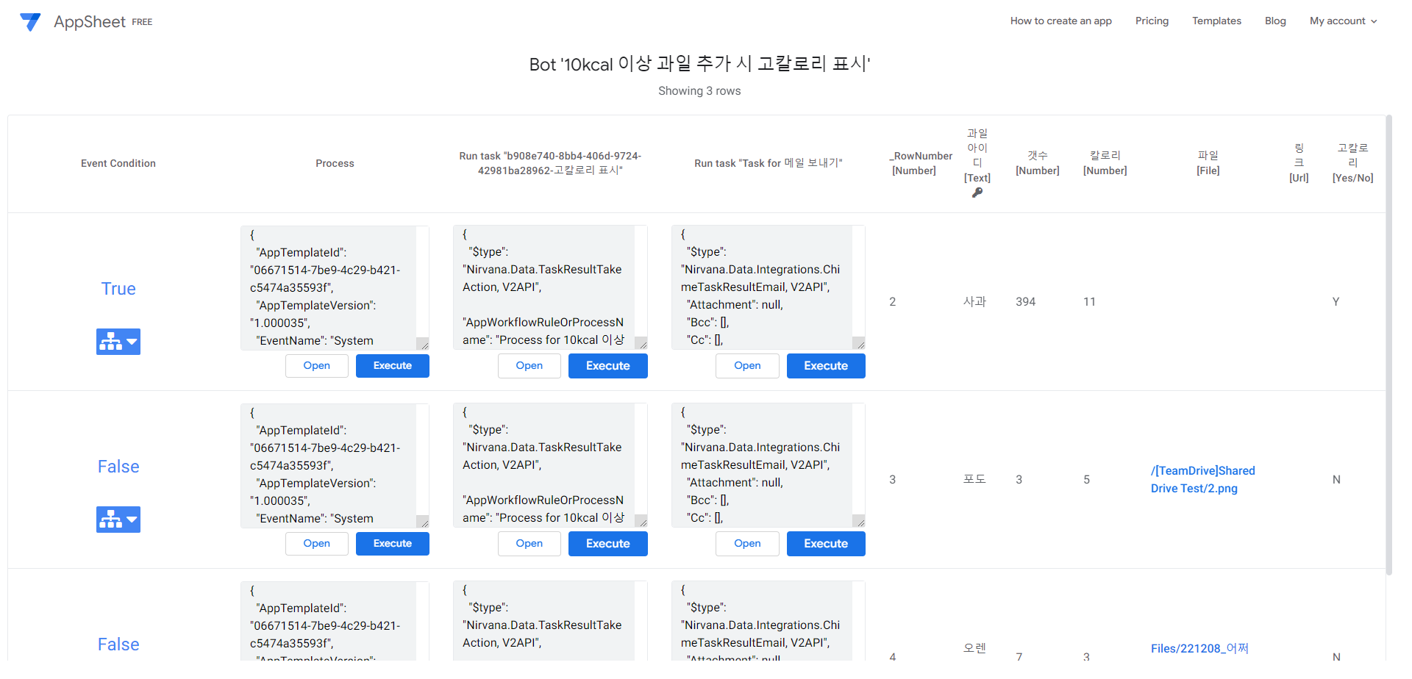Open 고칼로리 표시 task in 포도 row
This screenshot has height=679, width=1412.
tap(529, 544)
